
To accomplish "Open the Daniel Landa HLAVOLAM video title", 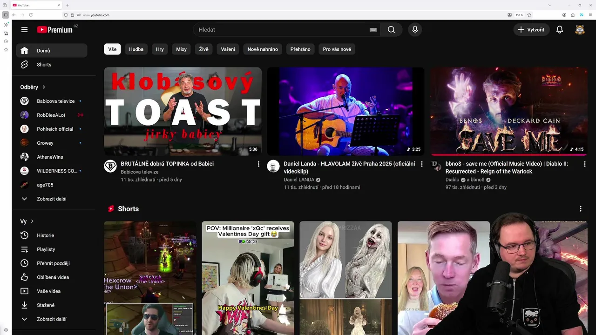I will (x=349, y=167).
